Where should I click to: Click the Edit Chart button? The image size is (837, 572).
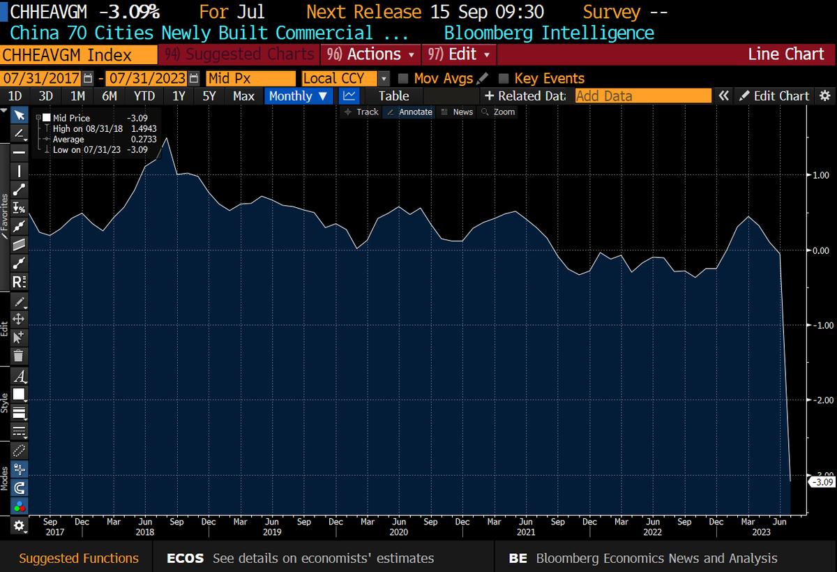click(x=774, y=96)
